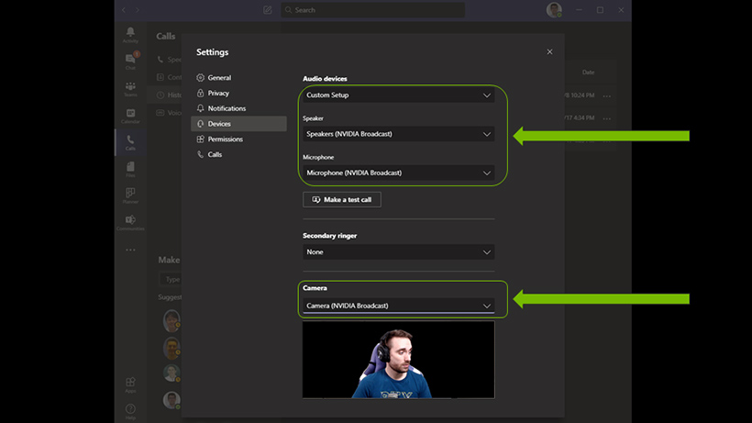The image size is (752, 423).
Task: Switch to the General settings tab
Action: pos(218,78)
